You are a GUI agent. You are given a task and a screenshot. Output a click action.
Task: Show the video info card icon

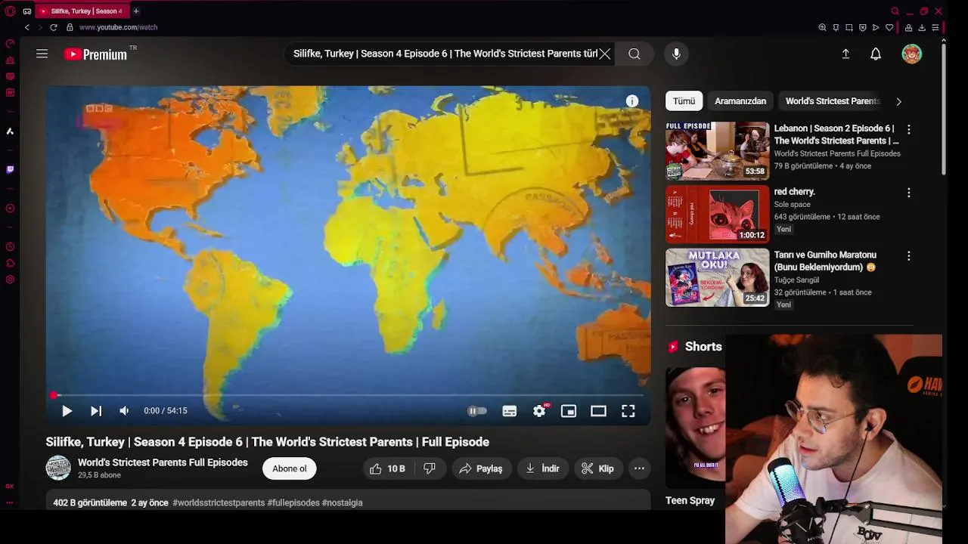click(632, 101)
